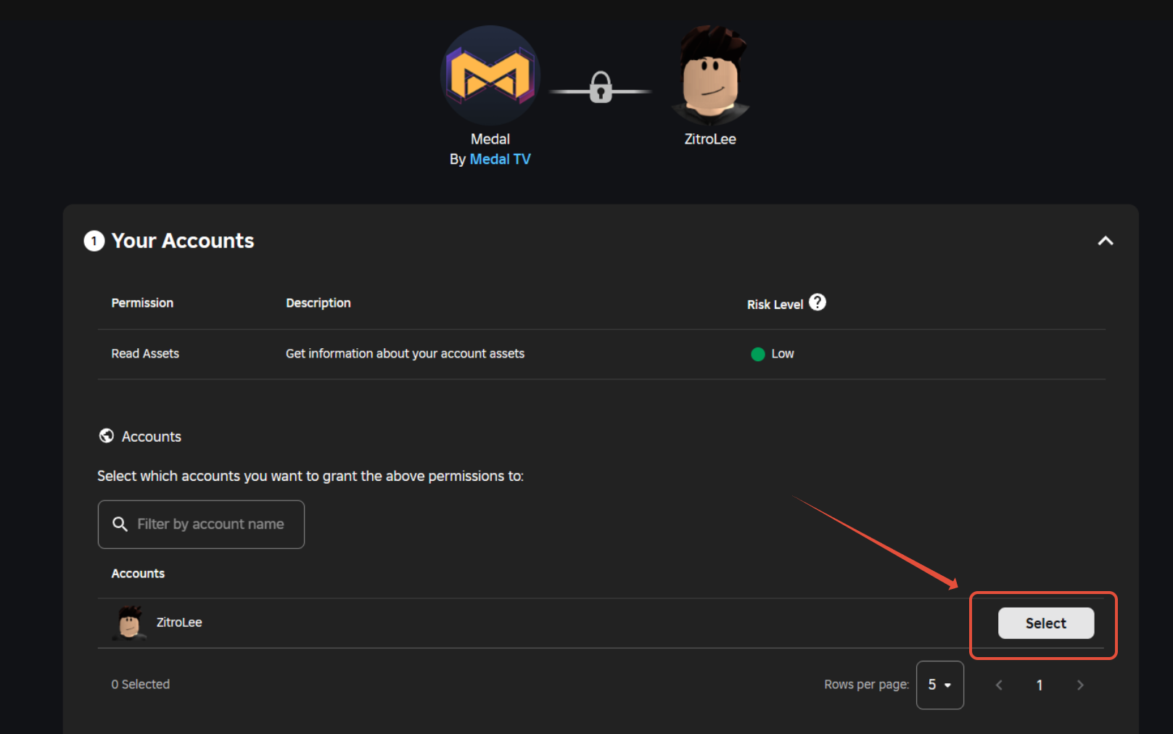Click the green Low risk indicator
The image size is (1173, 734).
[758, 354]
